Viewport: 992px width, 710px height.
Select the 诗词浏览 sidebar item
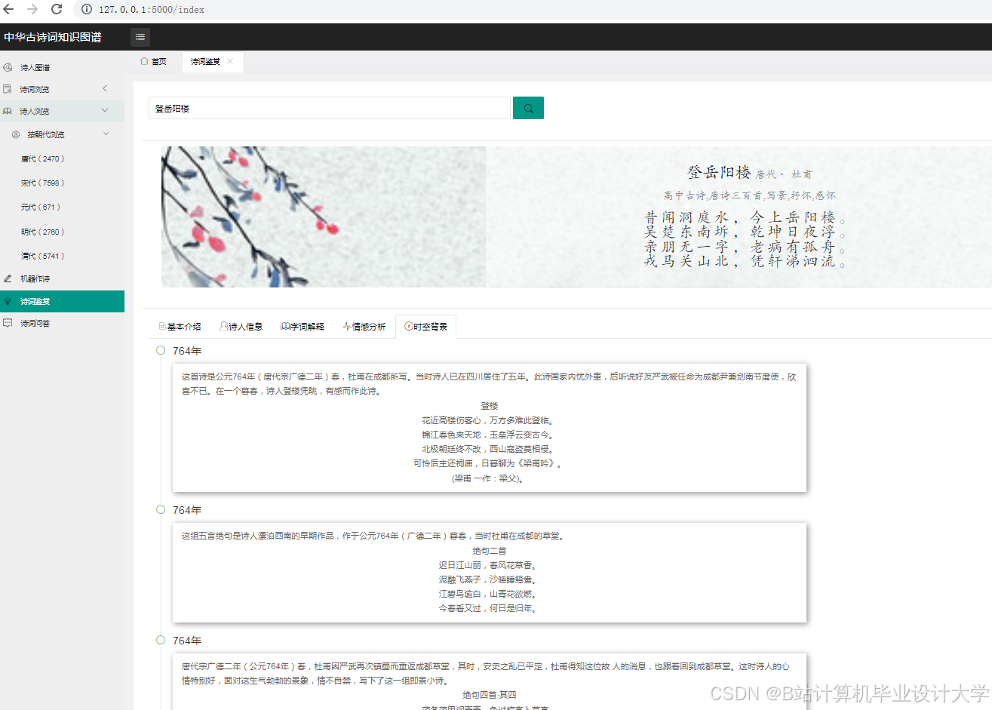click(x=34, y=88)
